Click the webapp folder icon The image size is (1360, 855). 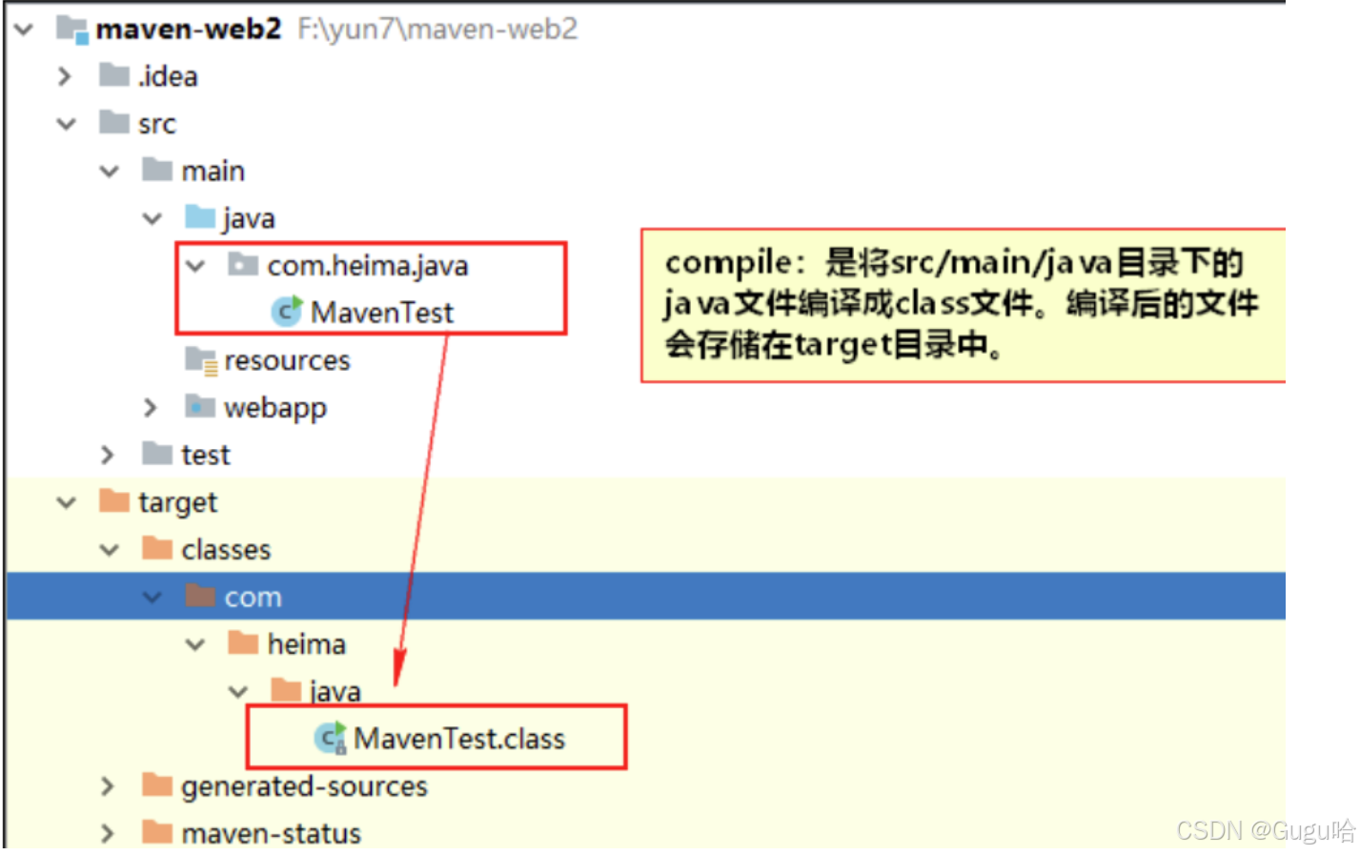click(x=199, y=407)
